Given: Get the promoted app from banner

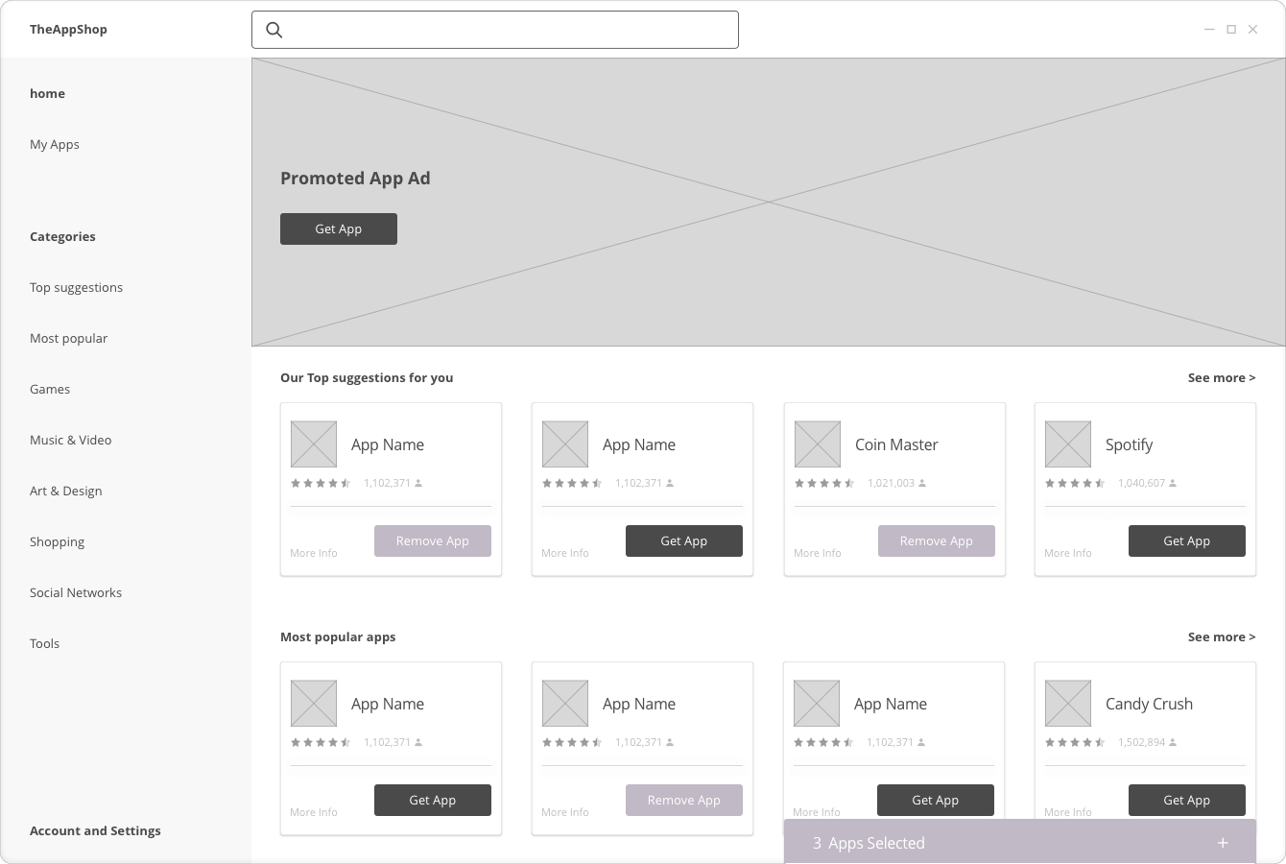Looking at the screenshot, I should pos(338,228).
